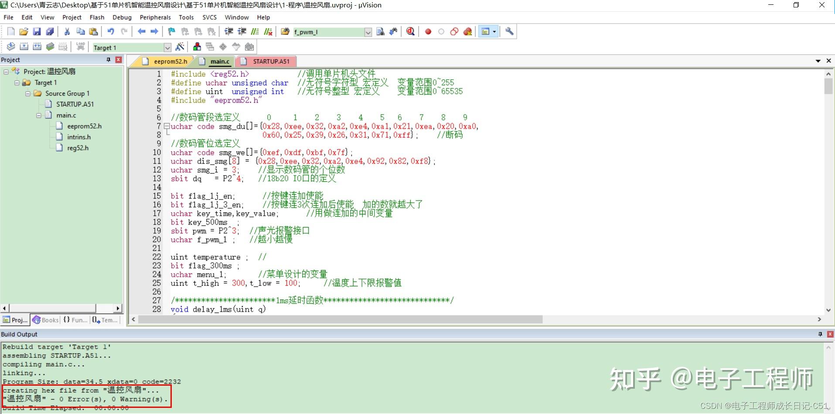
Task: Switch to the STARTUP.A51 editor tab
Action: pyautogui.click(x=270, y=61)
